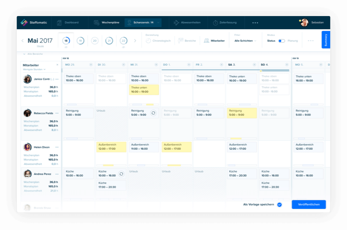Click the Staffomatic logo icon
Image resolution: width=347 pixels, height=230 pixels.
coord(24,22)
